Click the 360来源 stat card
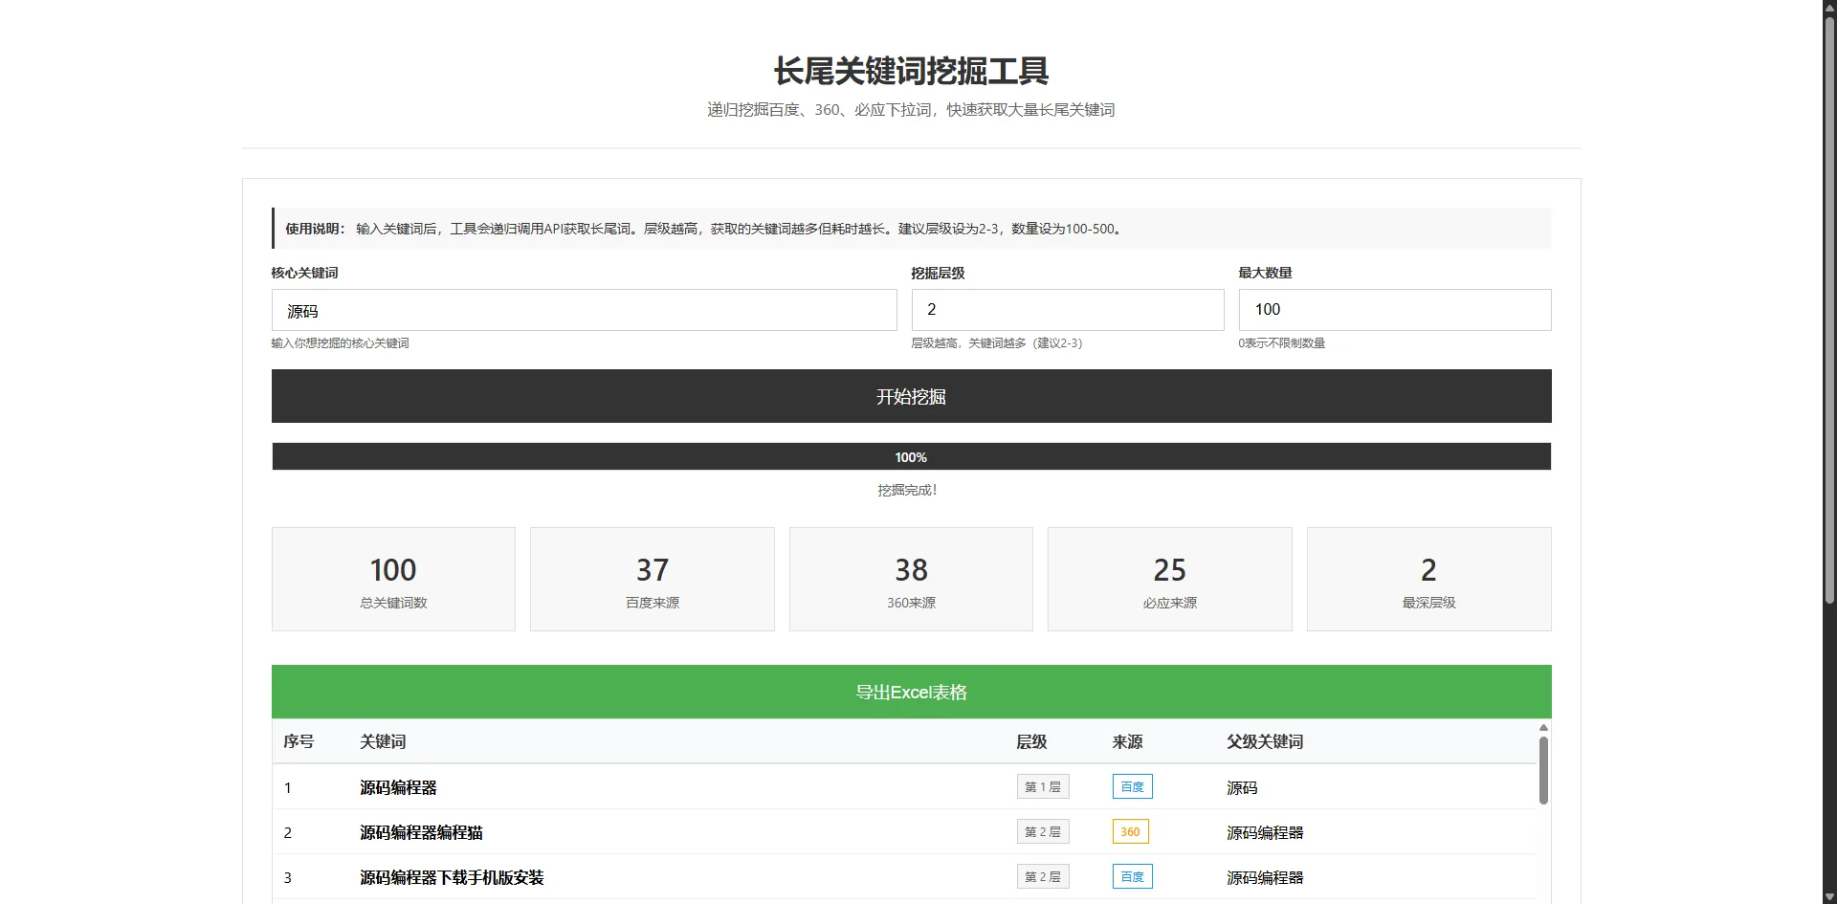The height and width of the screenshot is (904, 1837). pos(911,580)
